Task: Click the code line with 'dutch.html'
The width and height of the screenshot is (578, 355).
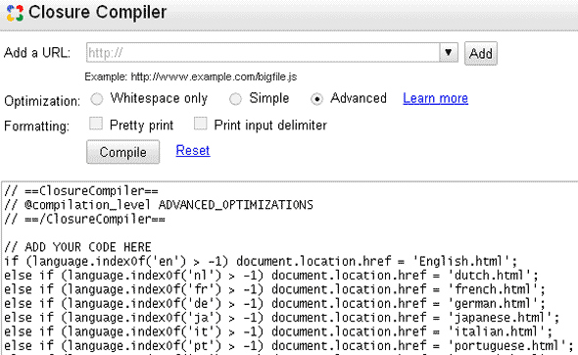Action: pos(271,275)
